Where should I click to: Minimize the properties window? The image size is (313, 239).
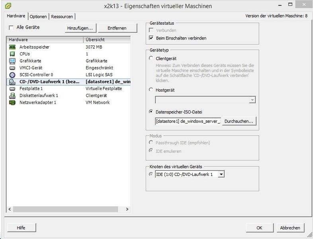coord(280,5)
